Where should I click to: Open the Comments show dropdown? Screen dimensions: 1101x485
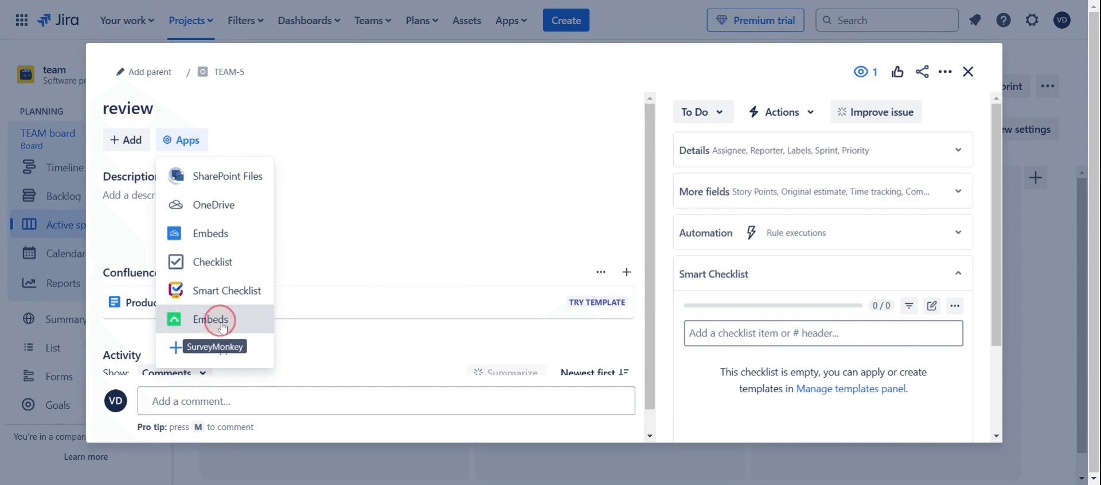coord(174,373)
